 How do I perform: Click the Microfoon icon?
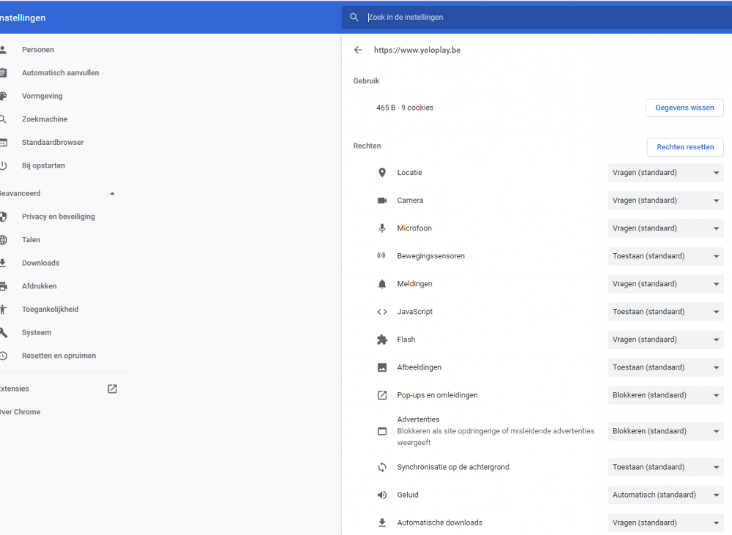pyautogui.click(x=382, y=228)
